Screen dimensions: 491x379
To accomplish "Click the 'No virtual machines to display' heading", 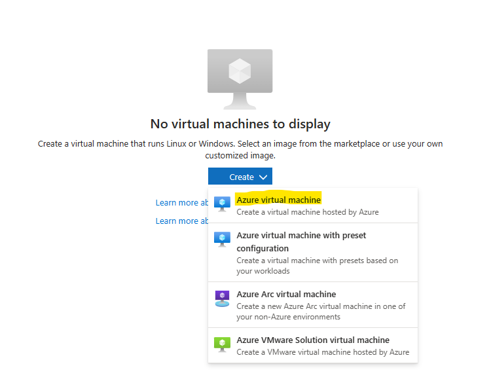I will pyautogui.click(x=240, y=124).
